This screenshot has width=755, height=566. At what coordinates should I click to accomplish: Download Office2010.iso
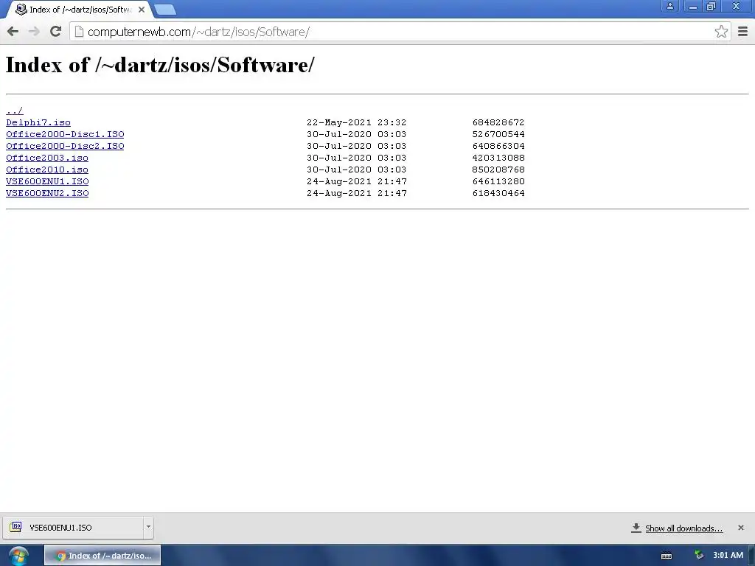tap(47, 170)
